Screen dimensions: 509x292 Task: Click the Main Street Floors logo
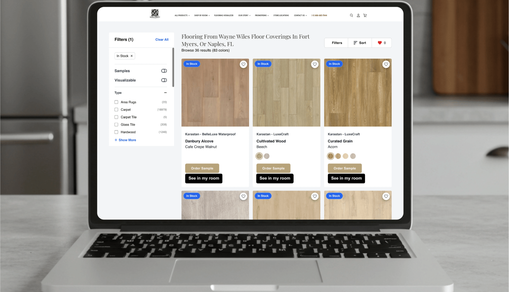(x=155, y=14)
